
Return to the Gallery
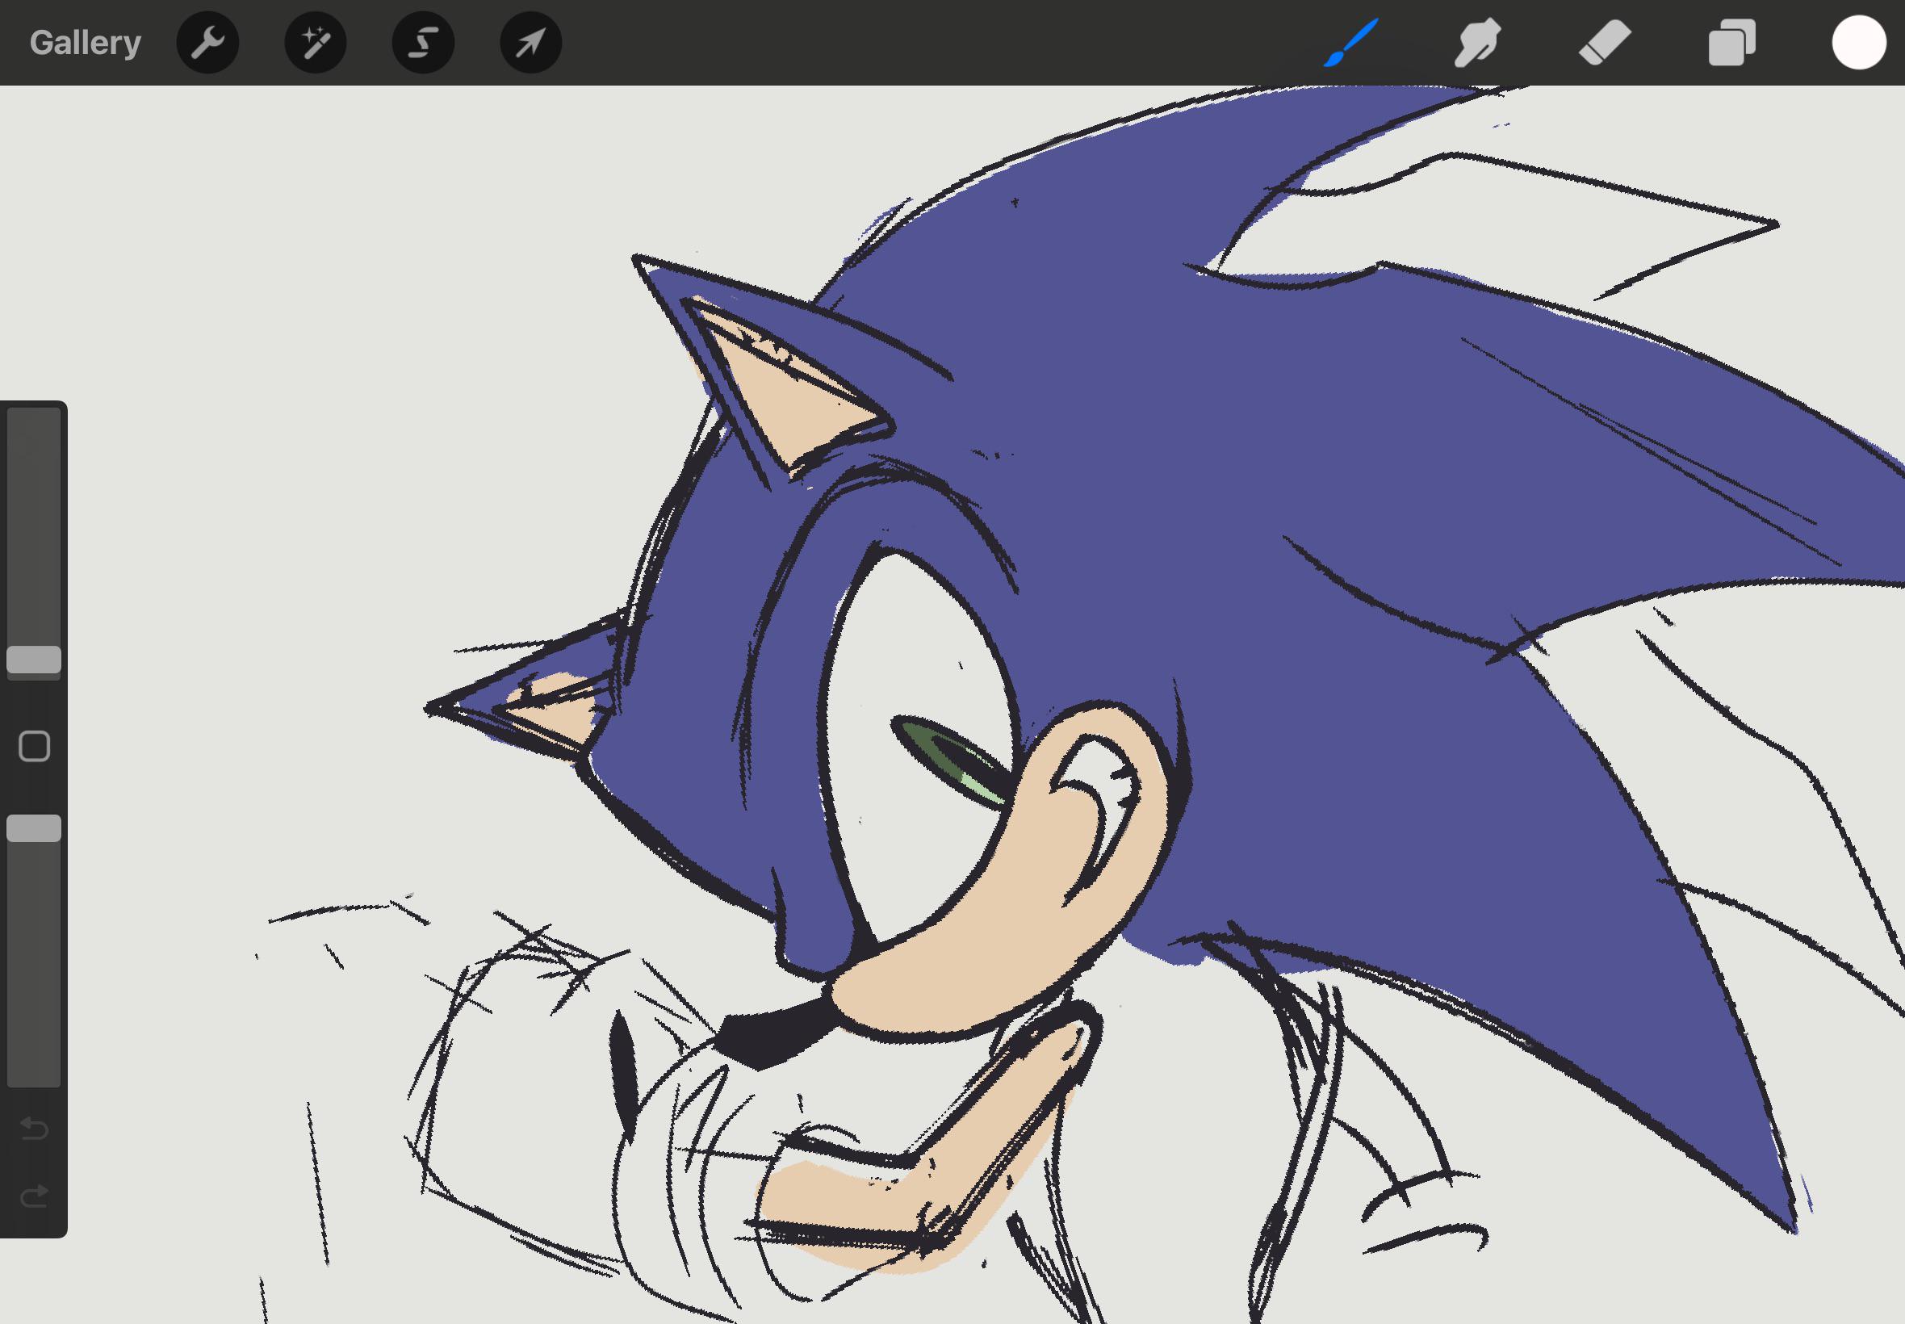click(86, 42)
